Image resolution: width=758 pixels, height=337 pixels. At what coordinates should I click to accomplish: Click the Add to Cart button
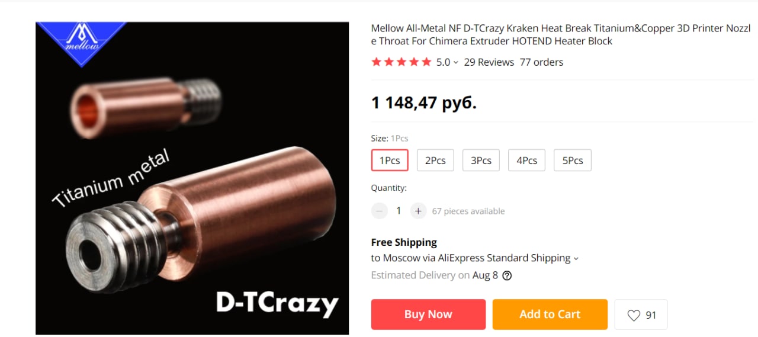(550, 314)
